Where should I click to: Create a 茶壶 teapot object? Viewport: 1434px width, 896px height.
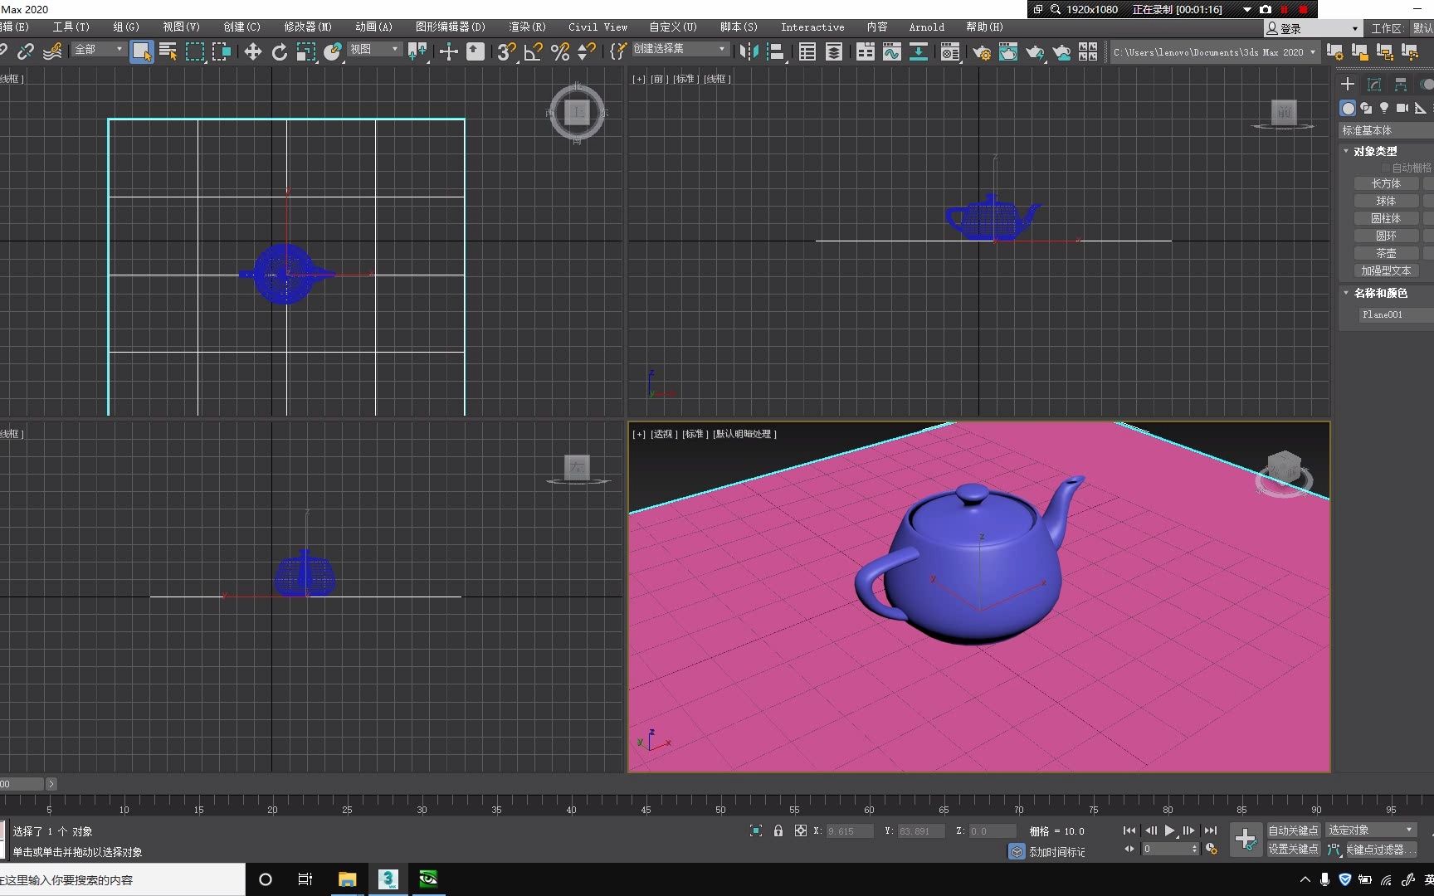(x=1385, y=253)
